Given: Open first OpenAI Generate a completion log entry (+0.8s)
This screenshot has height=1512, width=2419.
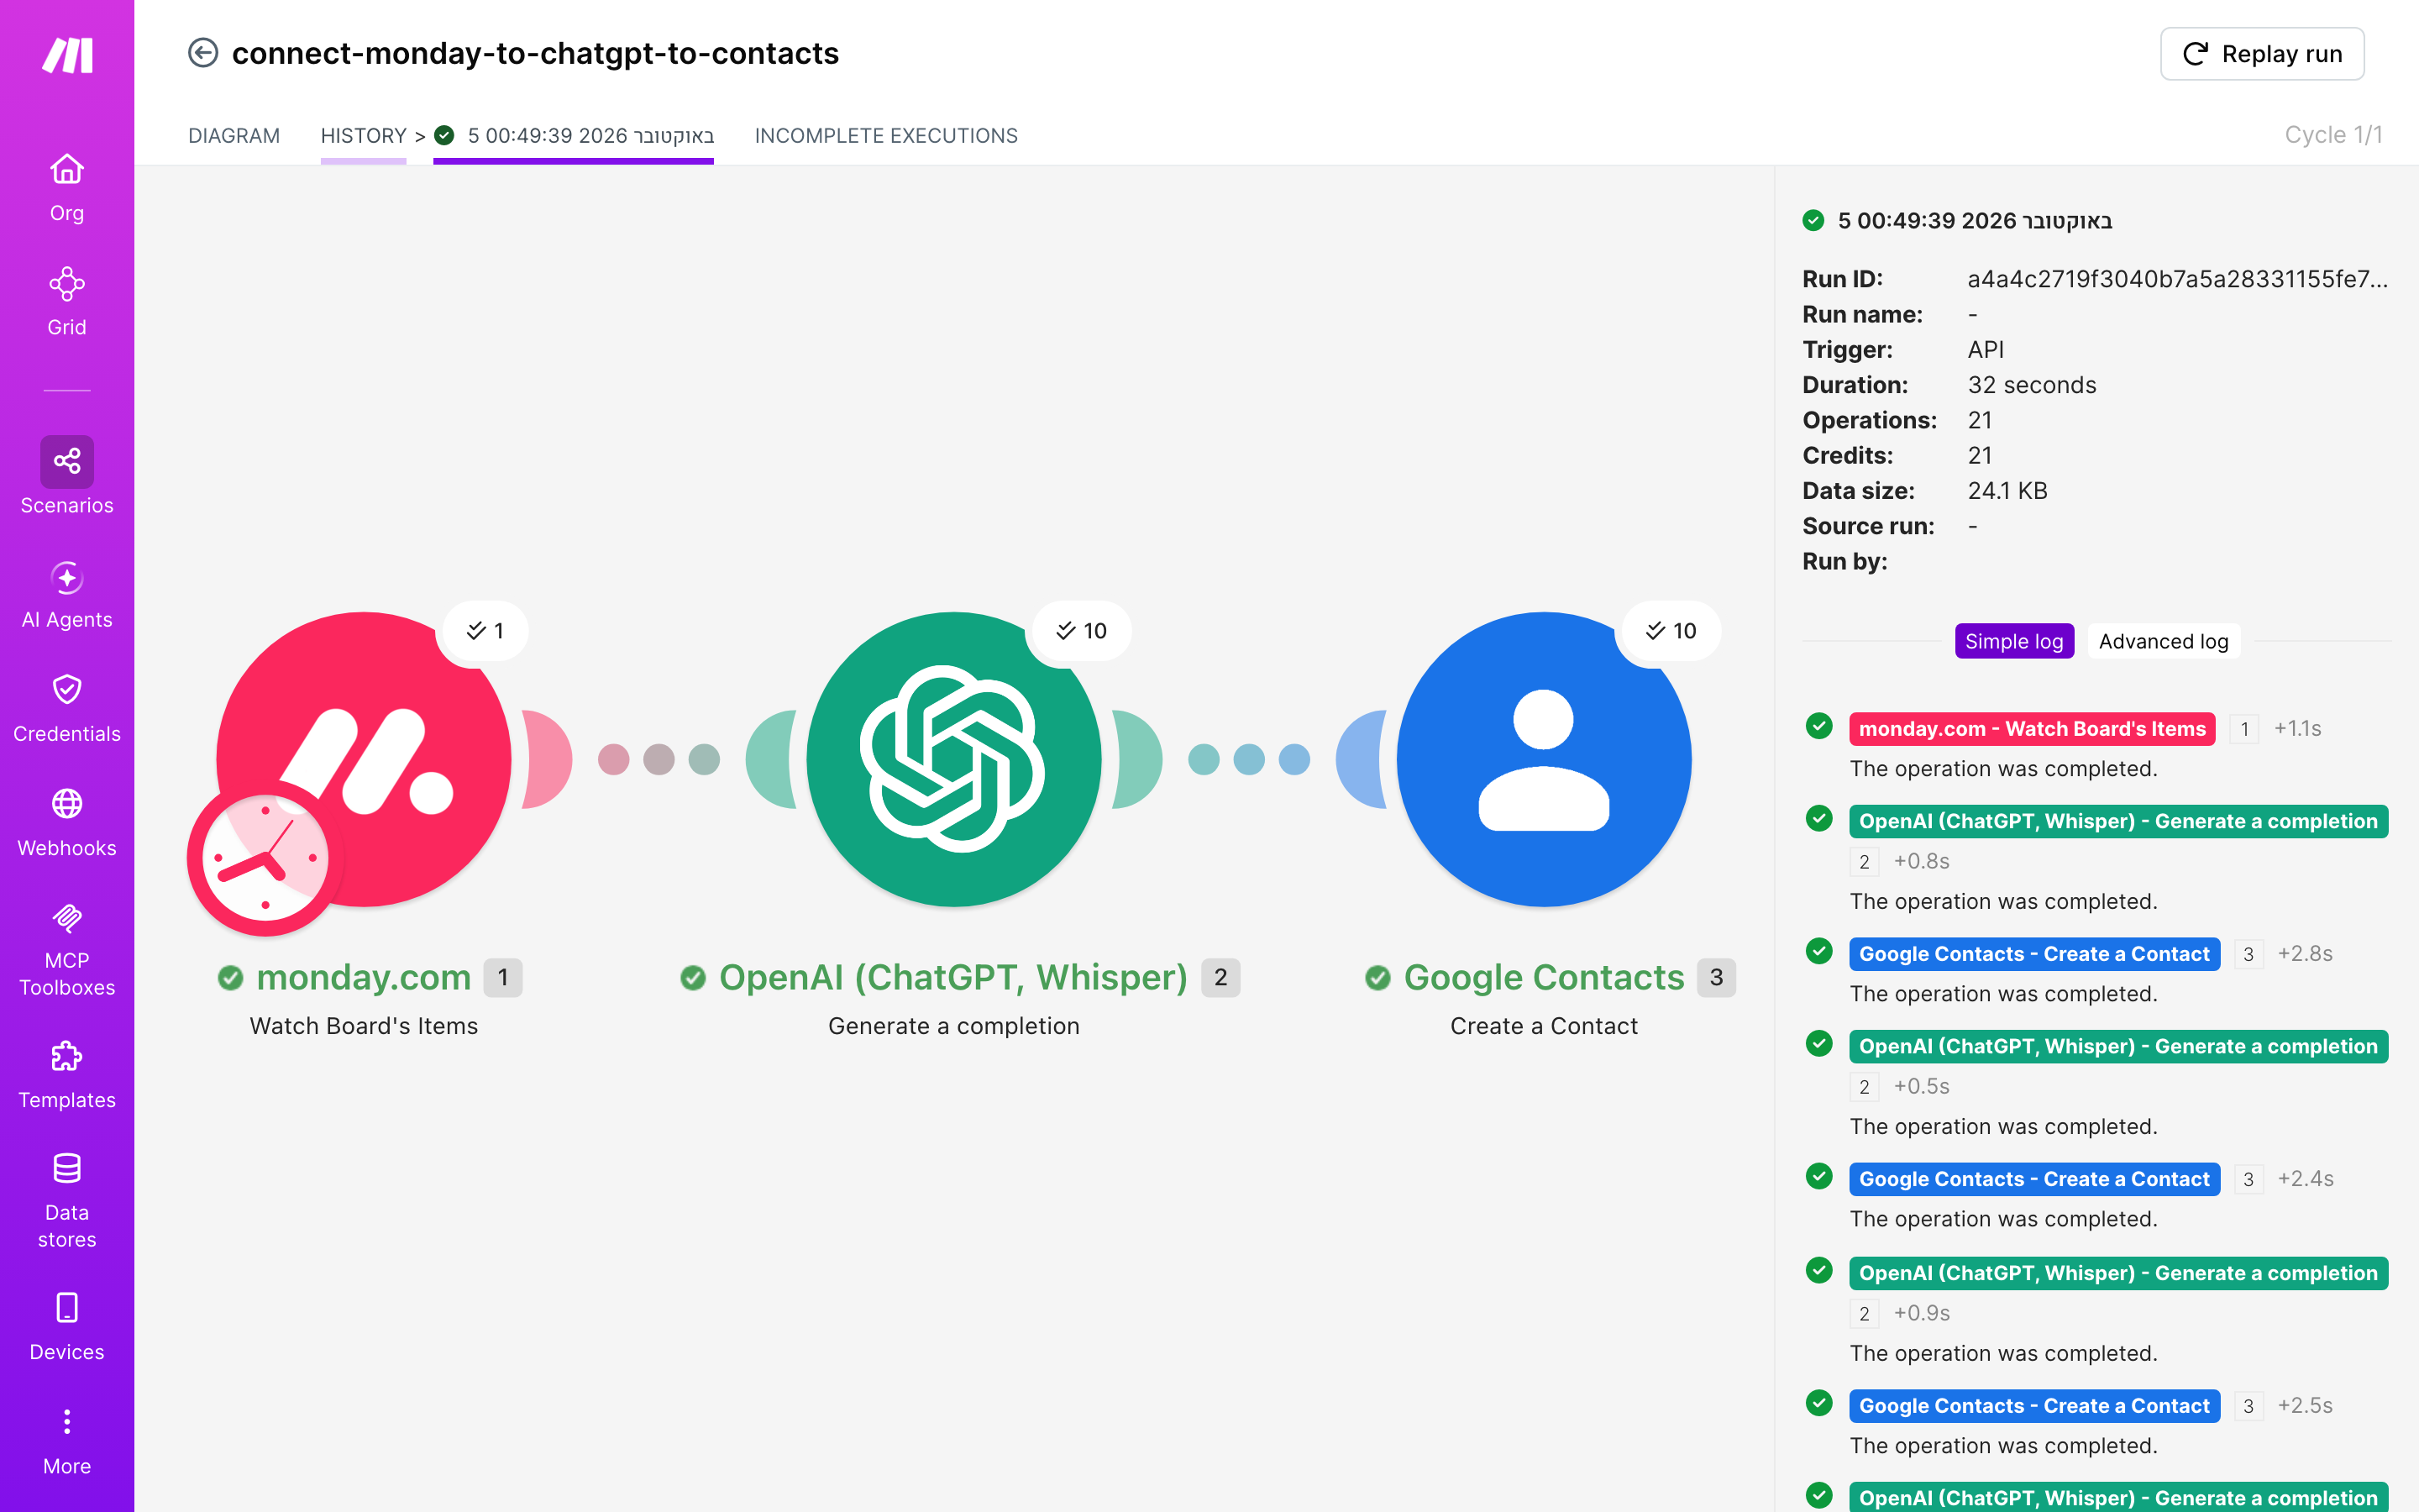Looking at the screenshot, I should 2118,821.
